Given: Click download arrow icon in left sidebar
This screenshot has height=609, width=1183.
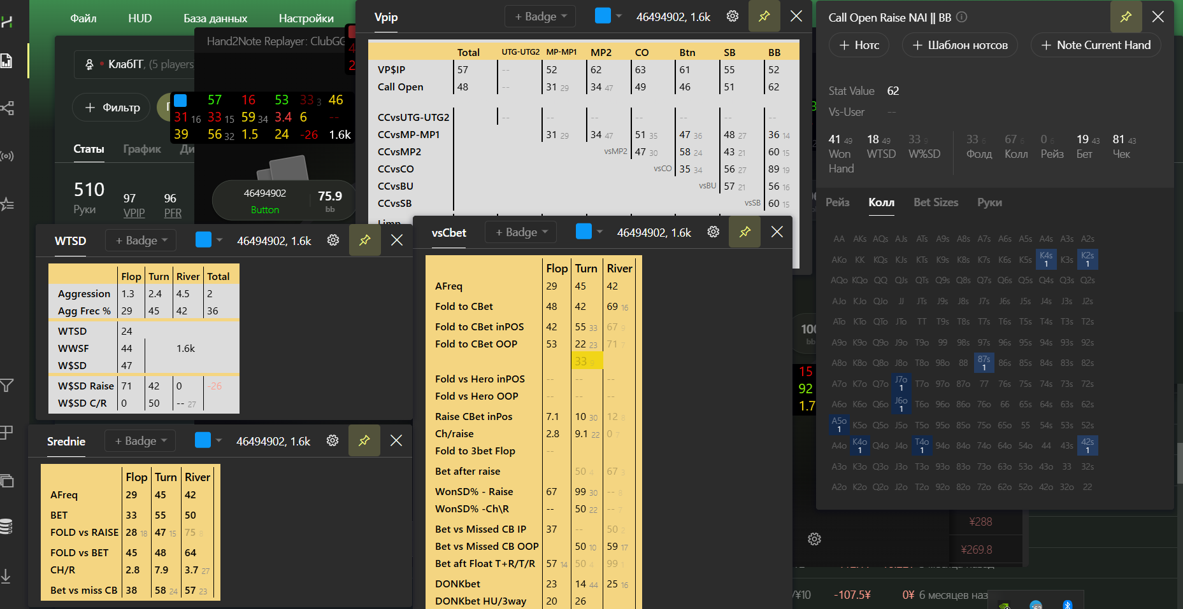Looking at the screenshot, I should 6,576.
